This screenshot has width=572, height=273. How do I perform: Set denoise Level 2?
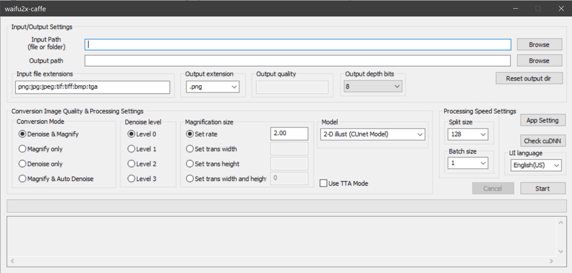click(142, 164)
